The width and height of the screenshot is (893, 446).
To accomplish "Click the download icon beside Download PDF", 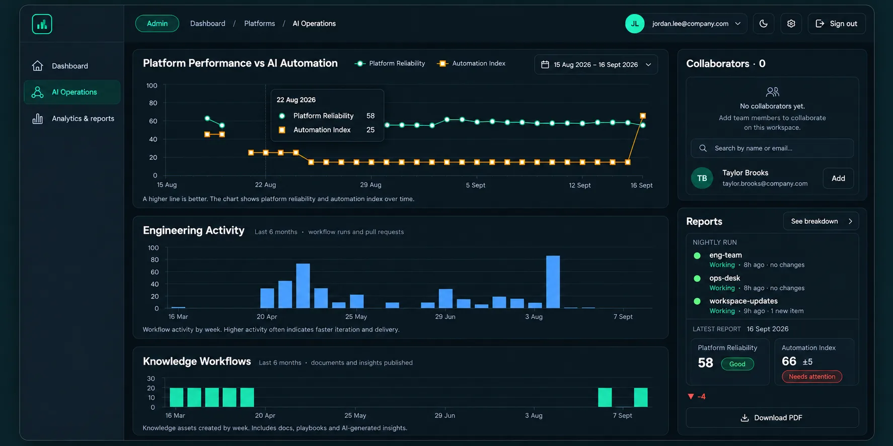I will point(745,418).
